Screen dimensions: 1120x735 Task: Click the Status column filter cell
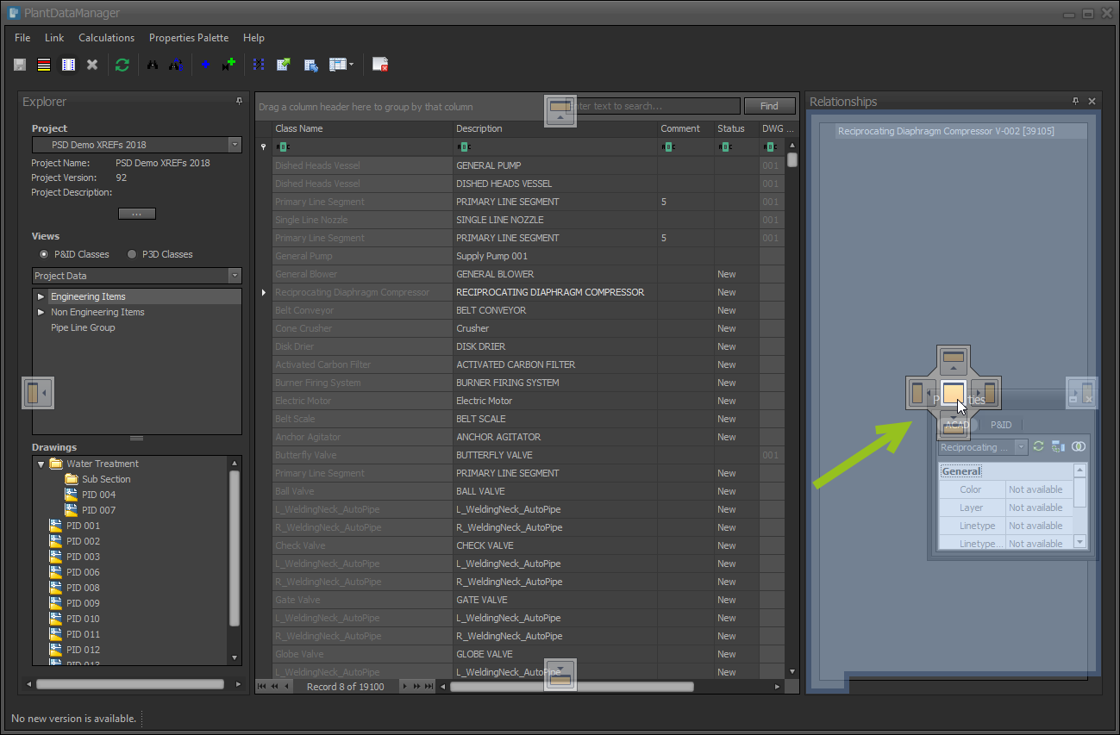pos(736,146)
